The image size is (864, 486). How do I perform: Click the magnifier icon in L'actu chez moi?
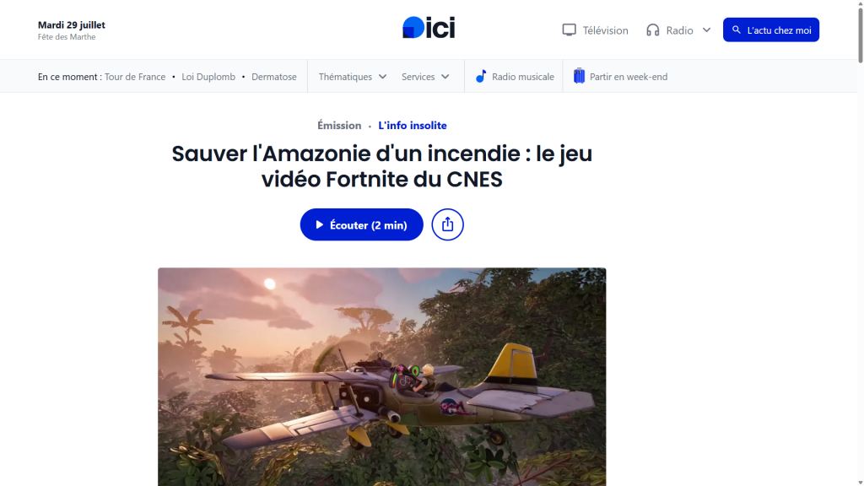click(736, 30)
